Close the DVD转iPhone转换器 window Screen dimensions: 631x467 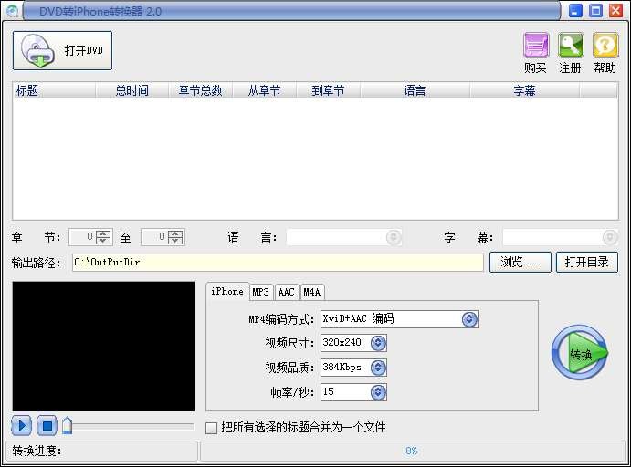615,10
